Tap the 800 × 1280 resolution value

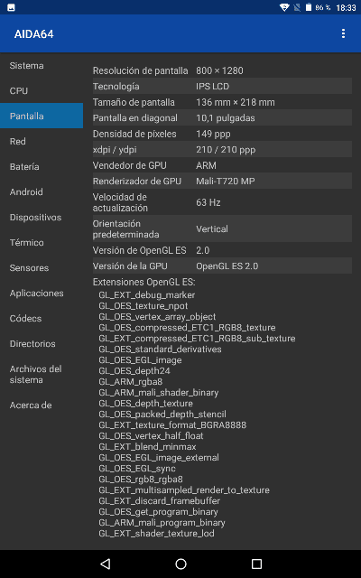click(219, 70)
